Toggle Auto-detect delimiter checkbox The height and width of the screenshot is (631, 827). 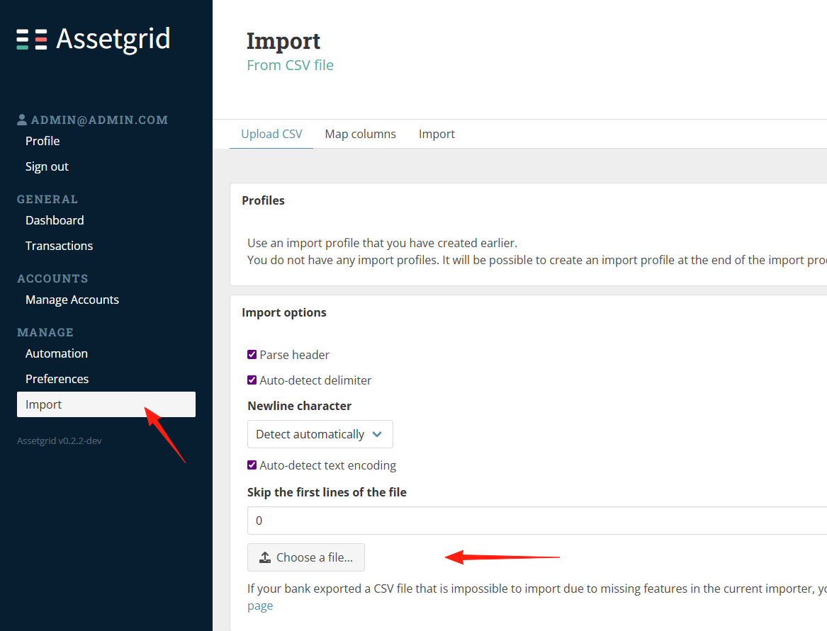tap(252, 380)
